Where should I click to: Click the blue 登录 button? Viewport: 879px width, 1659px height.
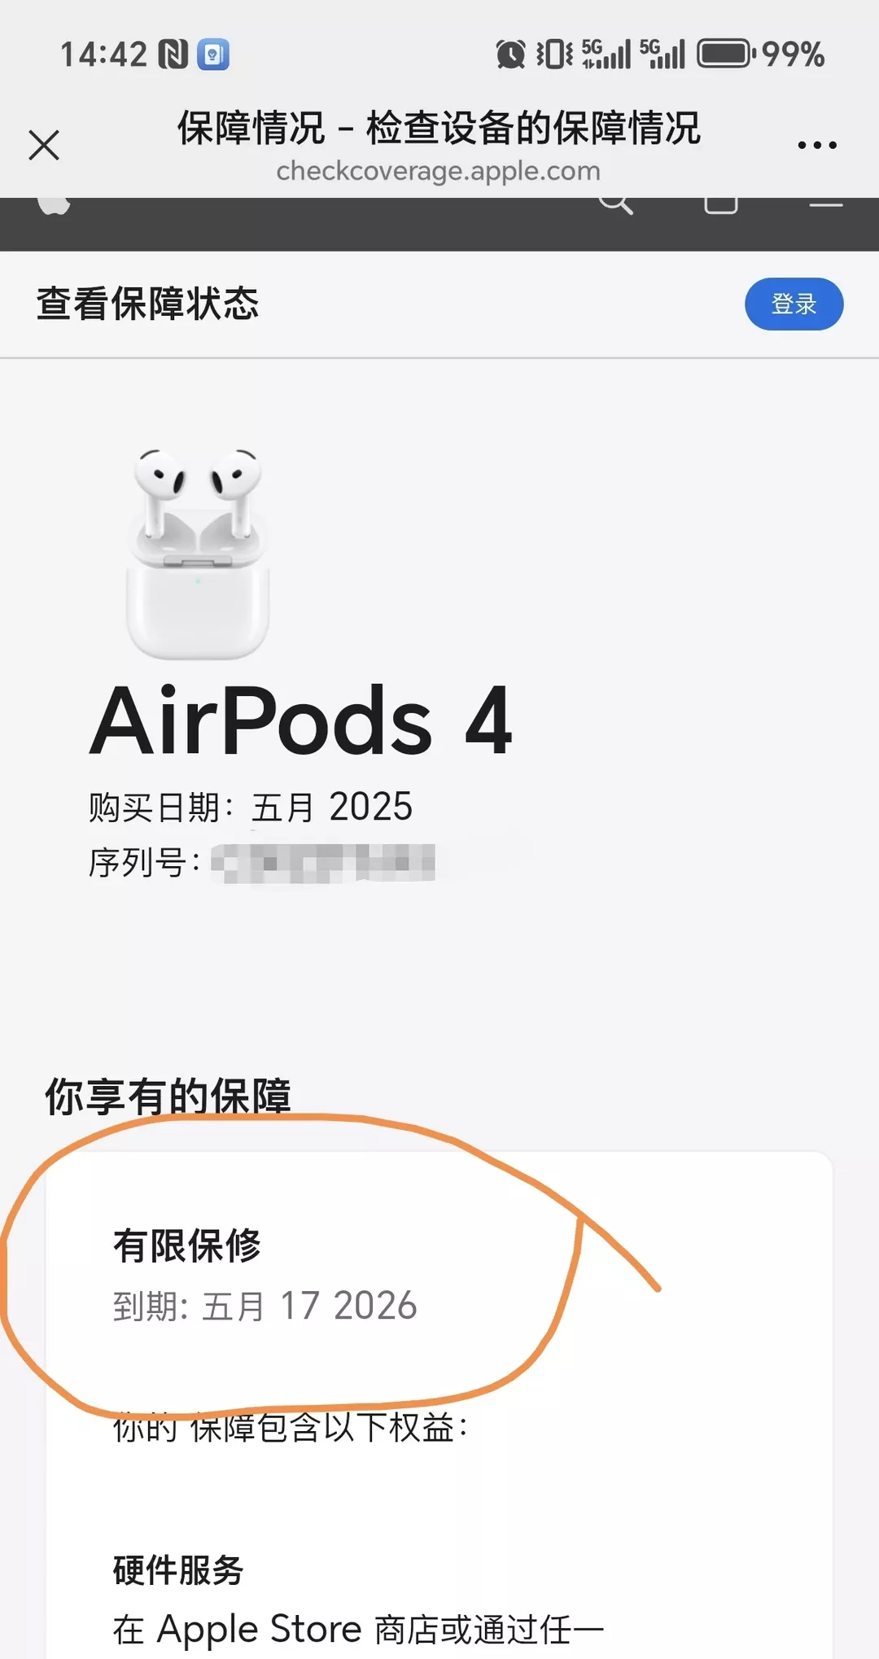coord(794,304)
